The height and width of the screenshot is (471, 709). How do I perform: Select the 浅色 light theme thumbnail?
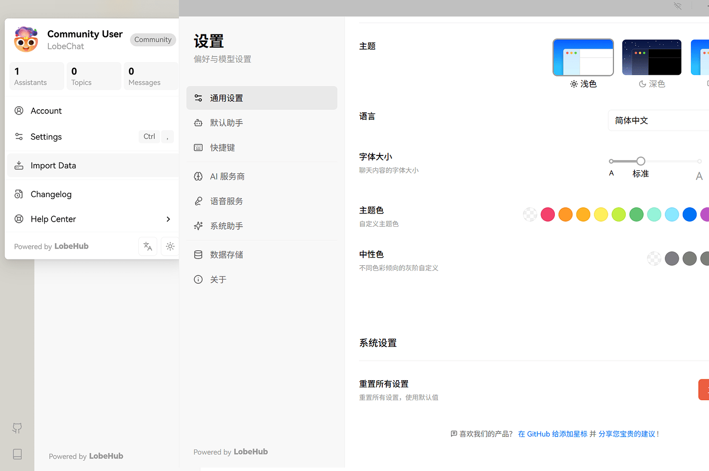point(583,57)
